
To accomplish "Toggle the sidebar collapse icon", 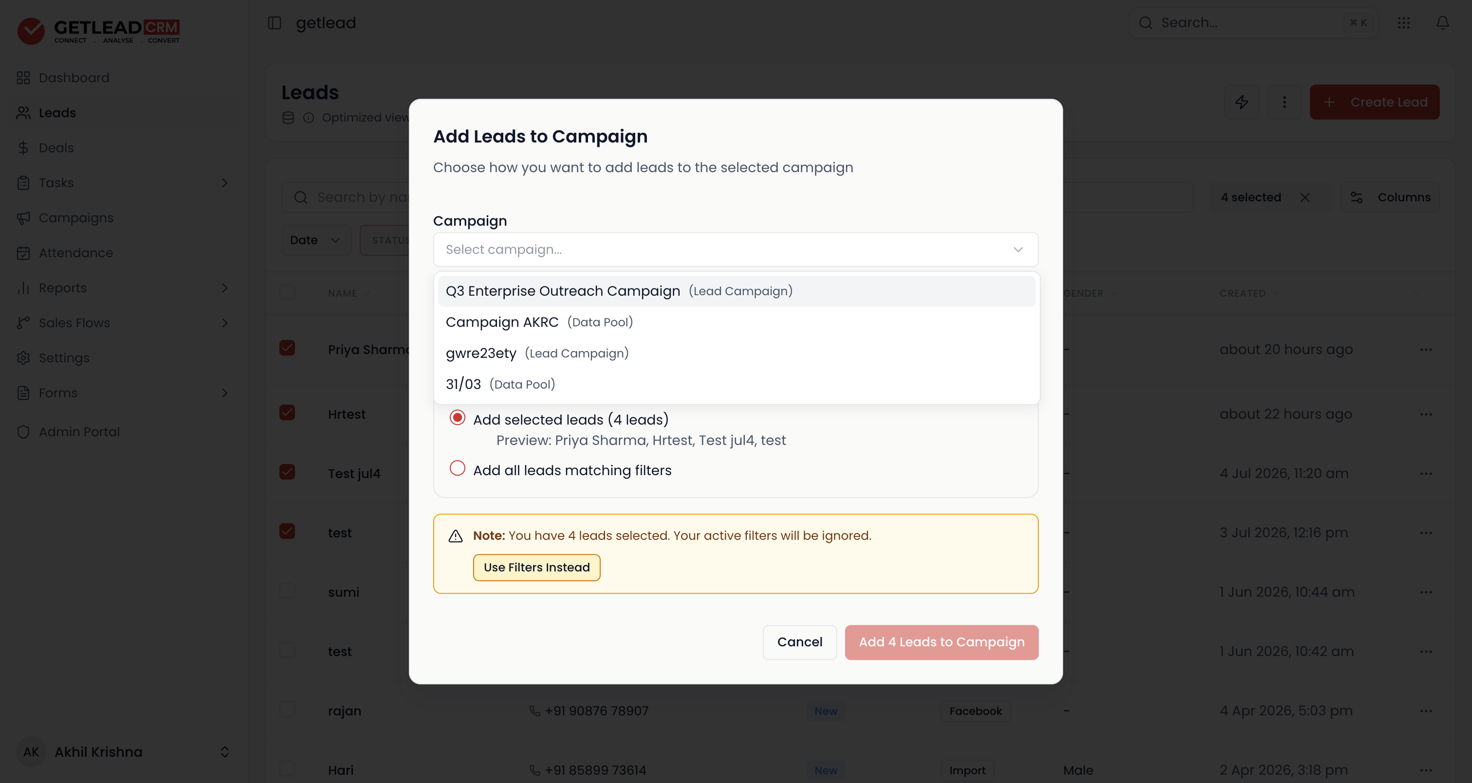I will (274, 23).
